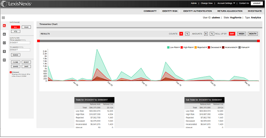Screen dimensions: 266x138
Task: Set amounts display to dollar ($)
Action: pyautogui.click(x=206, y=34)
